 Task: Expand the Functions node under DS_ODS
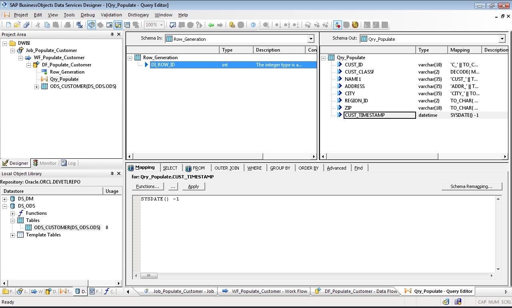click(12, 213)
